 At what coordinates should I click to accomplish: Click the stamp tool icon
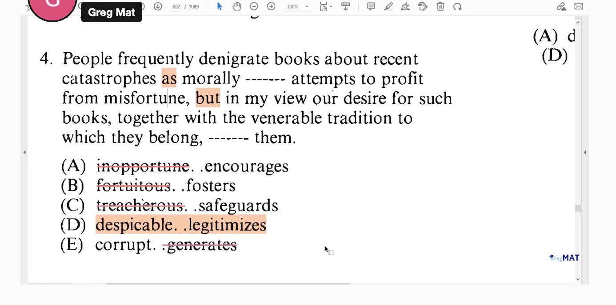pyautogui.click(x=423, y=6)
